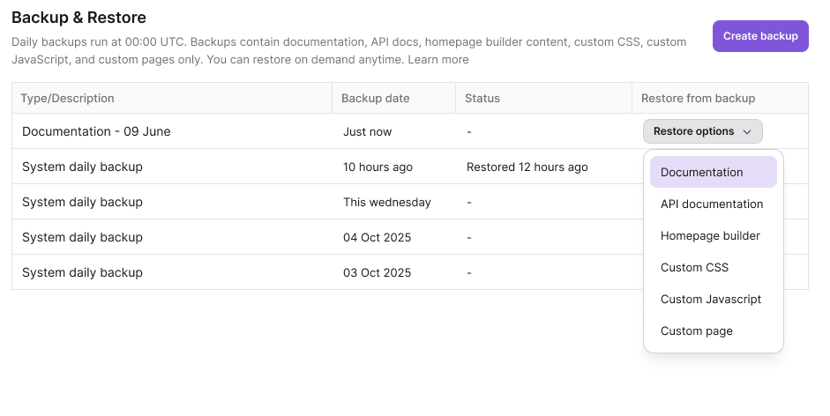830x416 pixels.
Task: Click the Create backup button
Action: 760,36
